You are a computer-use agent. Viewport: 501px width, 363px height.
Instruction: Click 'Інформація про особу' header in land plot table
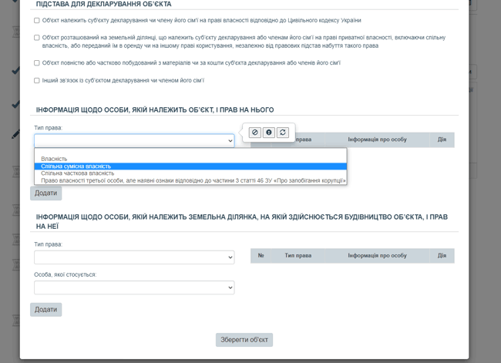tap(377, 255)
